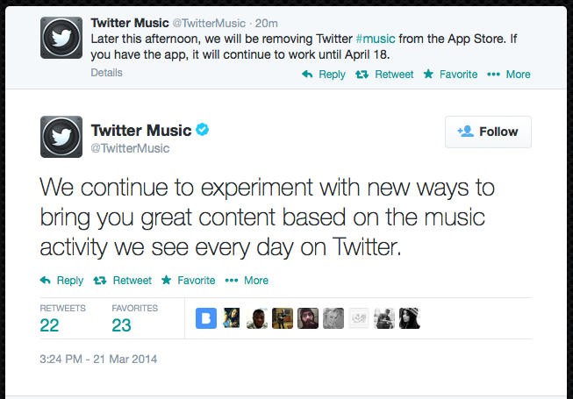This screenshot has height=399, width=573.
Task: Click the blue square user avatar
Action: (206, 318)
